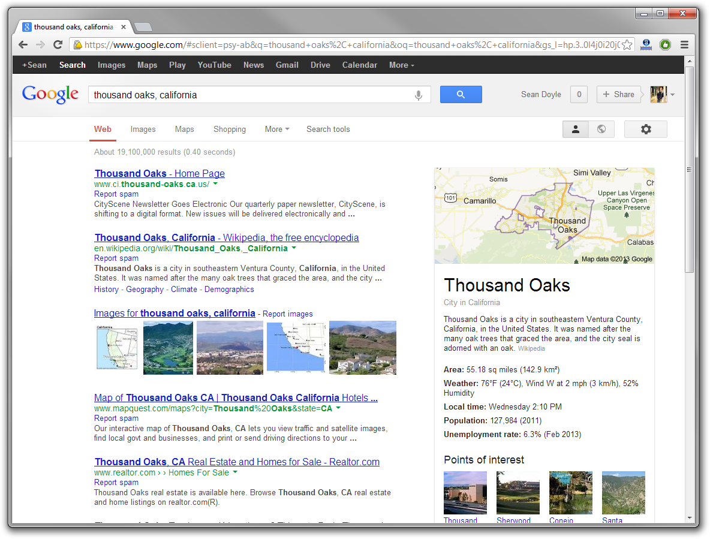Switch to the Images results tab
This screenshot has width=710, height=539.
click(143, 130)
